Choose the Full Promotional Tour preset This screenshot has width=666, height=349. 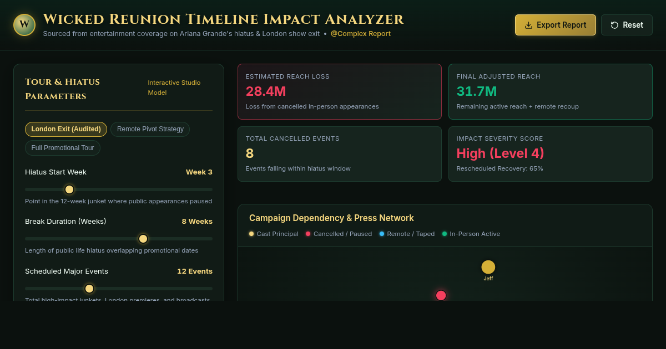[63, 148]
